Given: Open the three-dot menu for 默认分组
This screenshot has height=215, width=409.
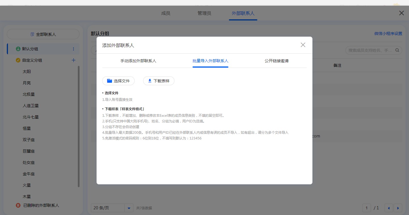Looking at the screenshot, I should coord(74,49).
